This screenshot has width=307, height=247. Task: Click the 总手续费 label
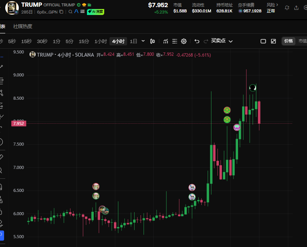246,5
